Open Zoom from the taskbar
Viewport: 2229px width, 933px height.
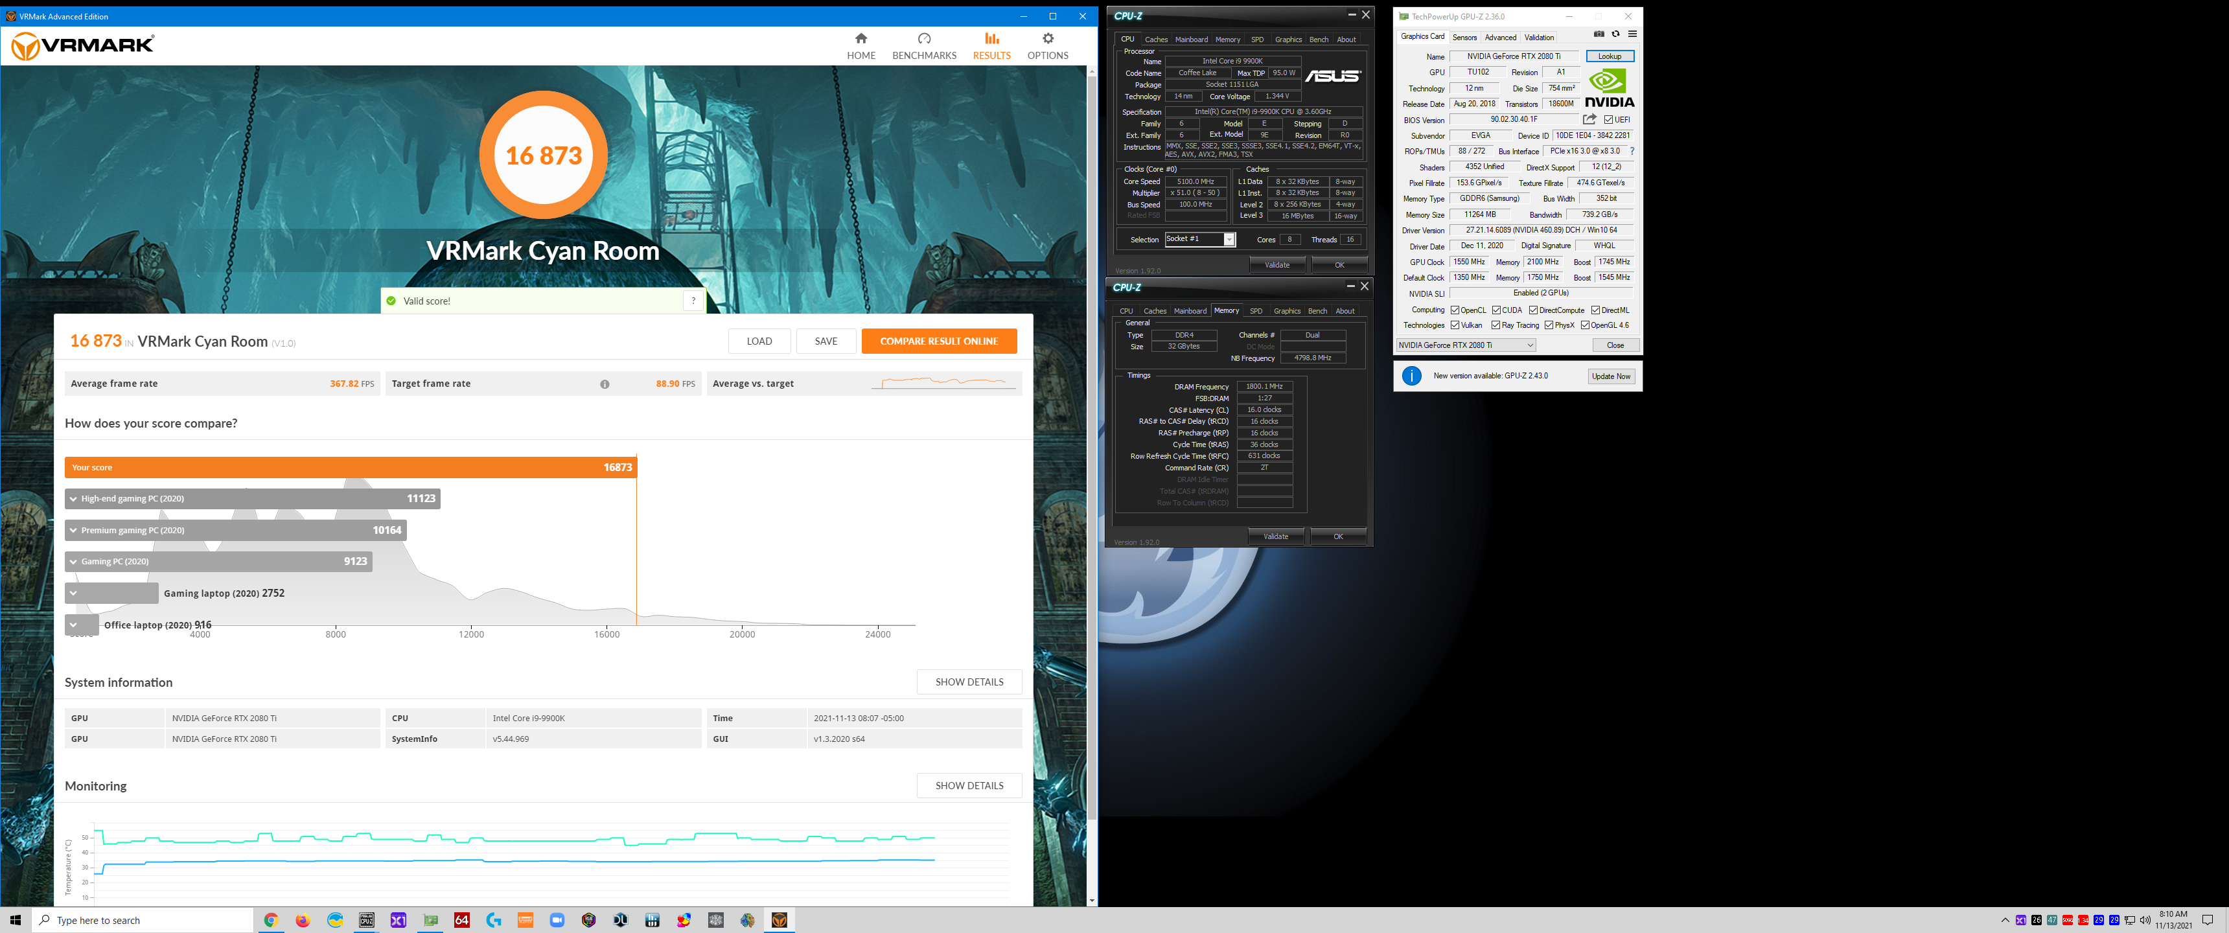coord(557,920)
